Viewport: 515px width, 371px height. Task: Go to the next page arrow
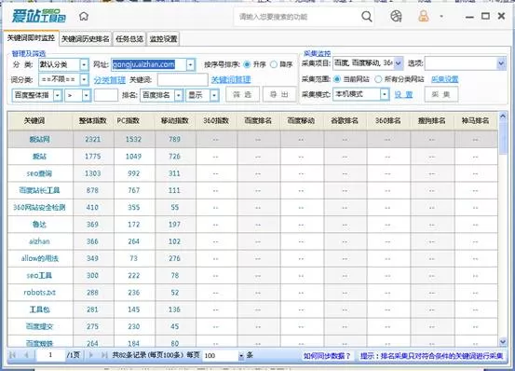point(91,355)
